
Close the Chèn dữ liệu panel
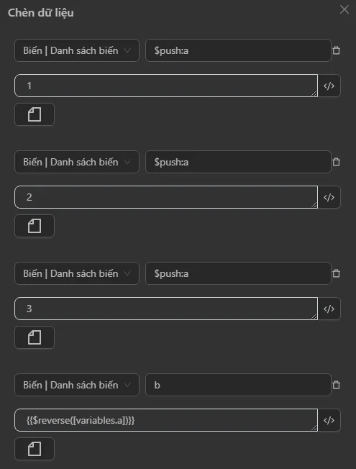344,9
